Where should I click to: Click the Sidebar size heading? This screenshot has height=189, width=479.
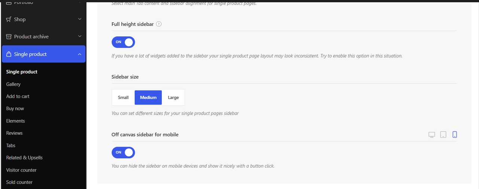coord(125,77)
